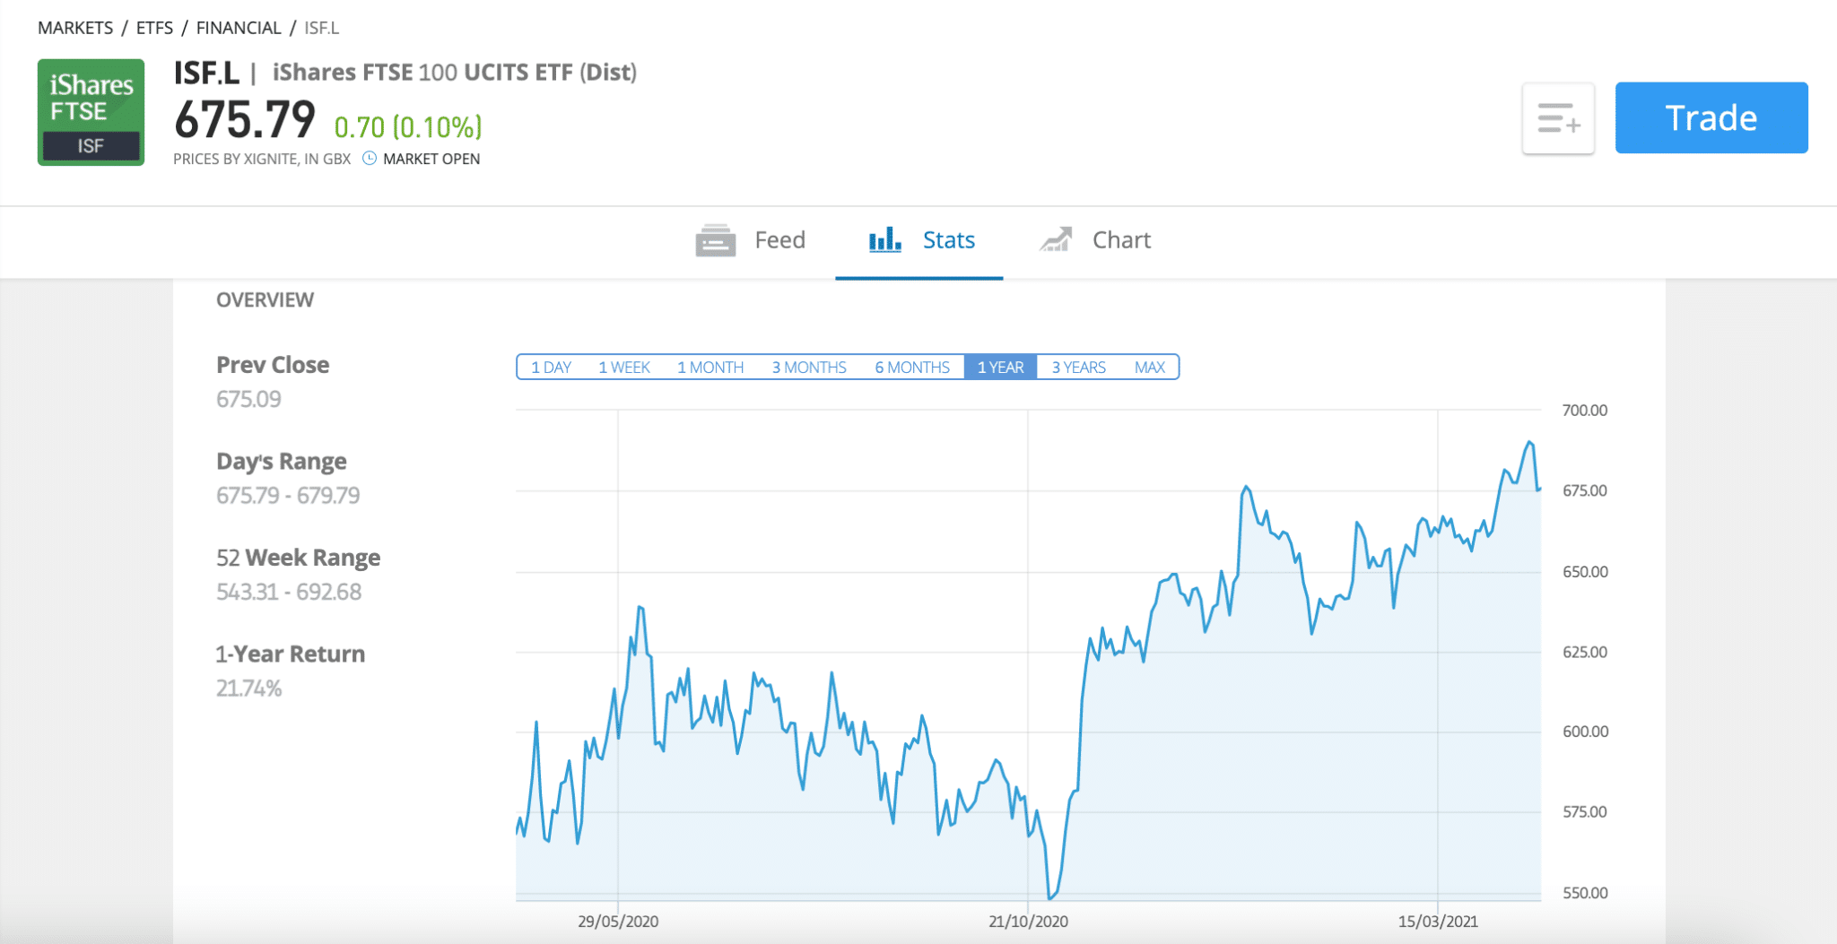Click the MARKET OPEN status text
The width and height of the screenshot is (1837, 944).
coord(431,159)
